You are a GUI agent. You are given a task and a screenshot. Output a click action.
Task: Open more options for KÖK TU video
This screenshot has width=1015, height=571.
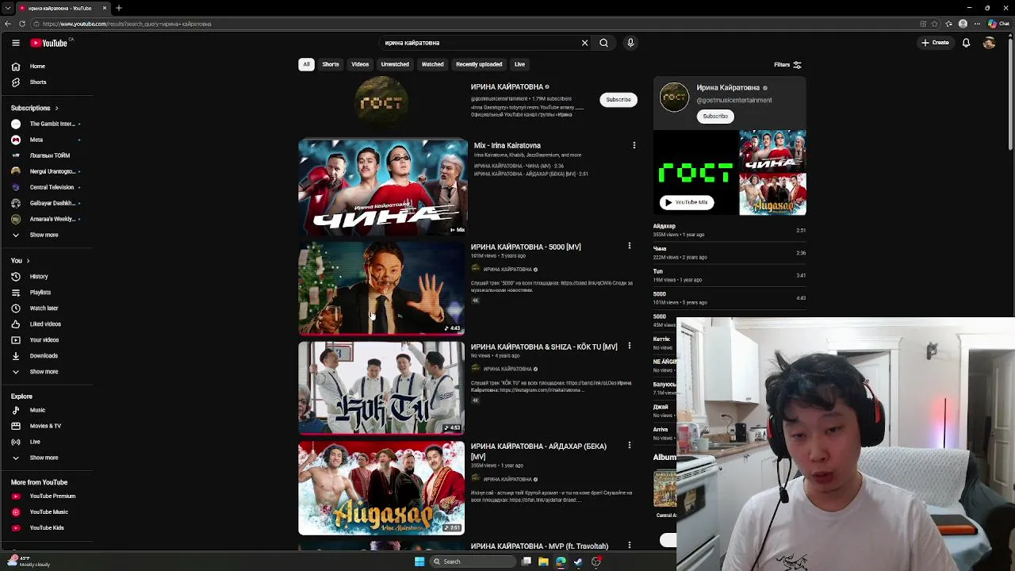[630, 346]
